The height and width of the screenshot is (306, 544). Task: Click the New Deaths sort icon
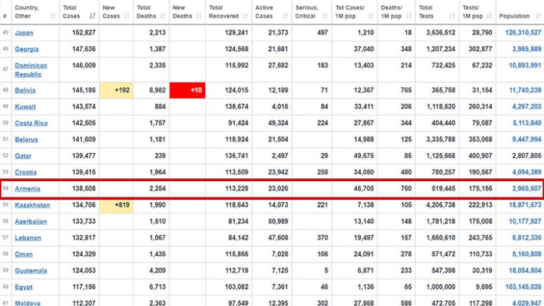click(x=199, y=16)
